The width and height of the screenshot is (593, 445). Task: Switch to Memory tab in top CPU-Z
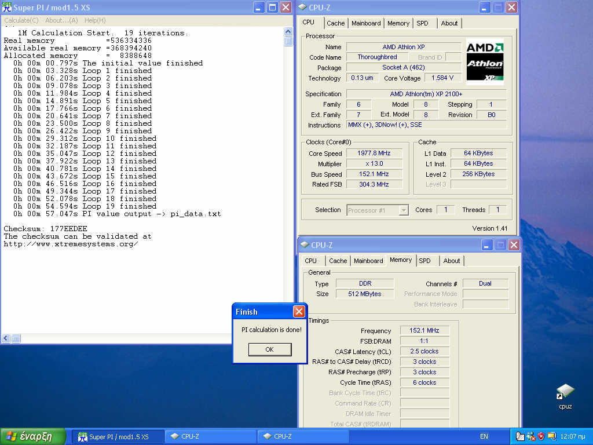[x=398, y=23]
